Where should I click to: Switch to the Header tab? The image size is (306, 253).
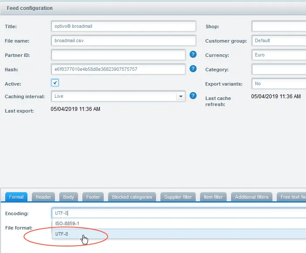point(43,197)
